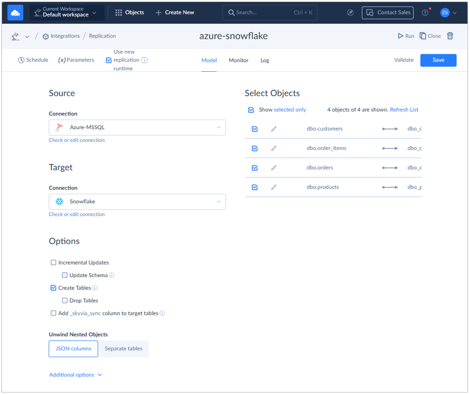
Task: Click the Clone copy icon
Action: point(423,36)
